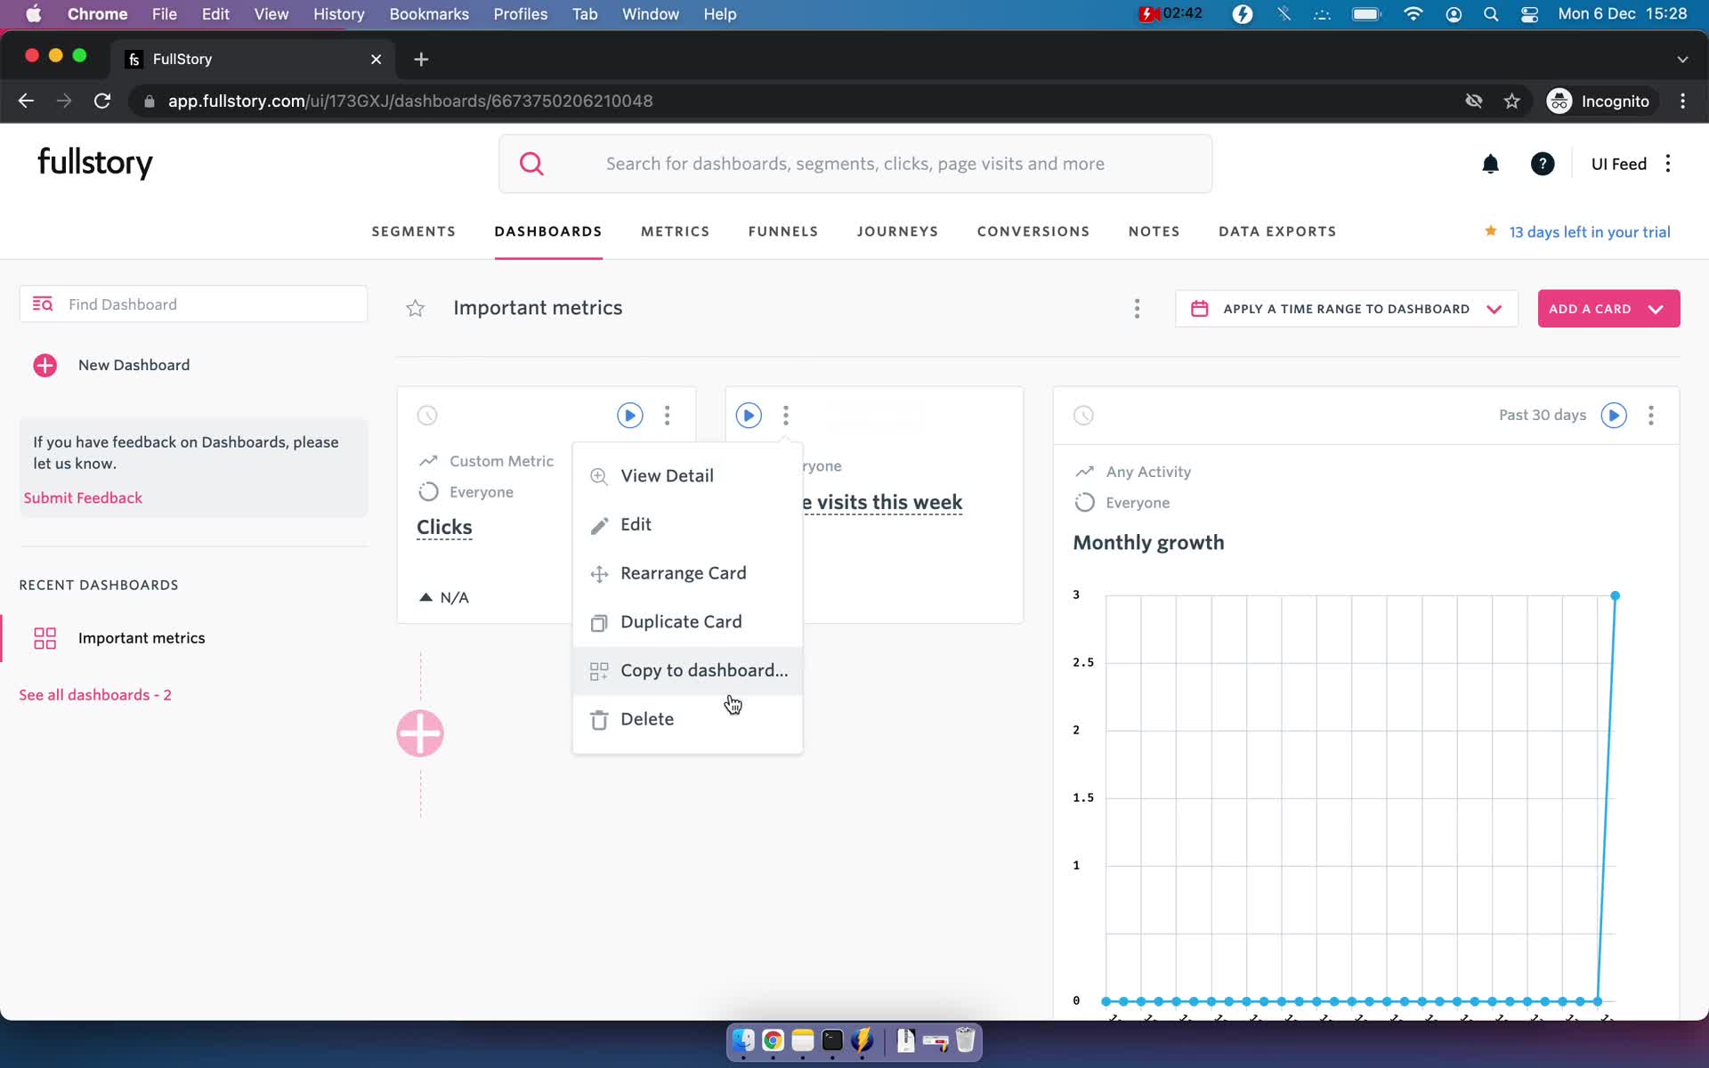The image size is (1709, 1068).
Task: Select the FUNNELS tab
Action: pos(782,231)
